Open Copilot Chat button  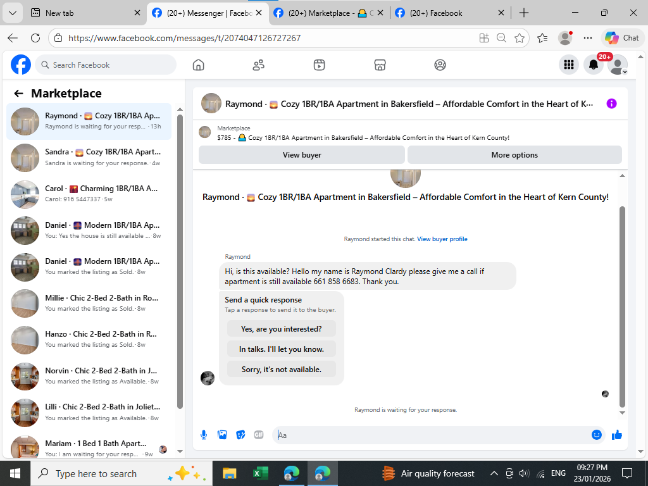click(623, 38)
